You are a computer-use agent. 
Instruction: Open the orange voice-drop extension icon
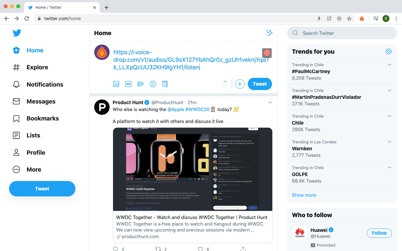click(x=362, y=19)
